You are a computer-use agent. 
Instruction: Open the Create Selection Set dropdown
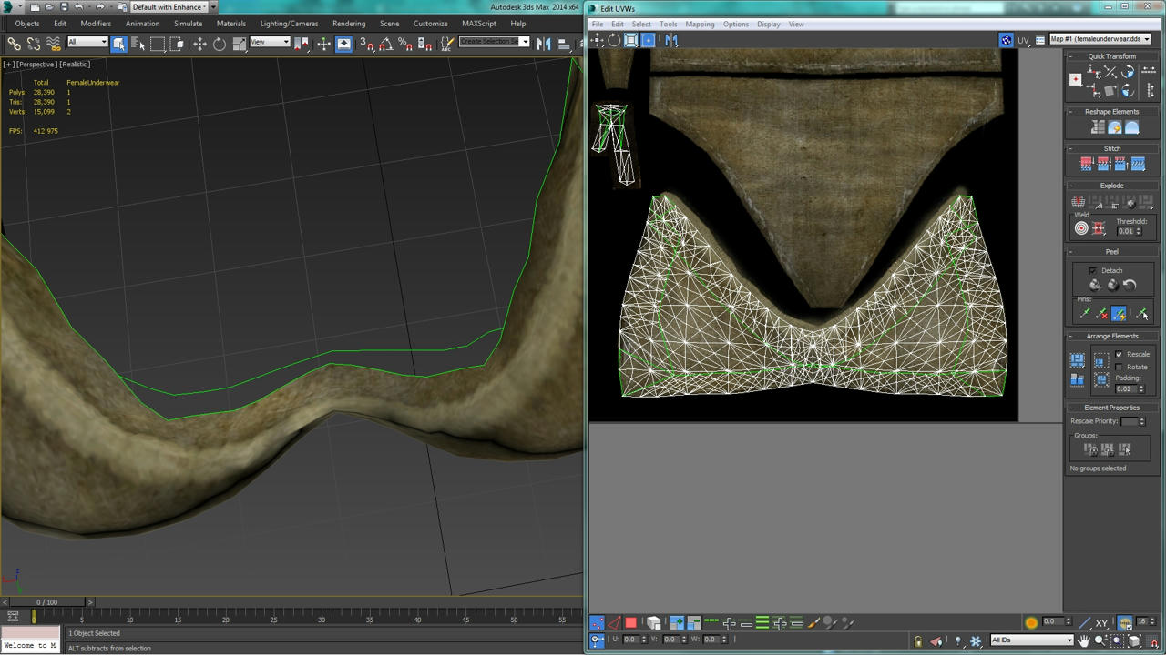(x=495, y=42)
